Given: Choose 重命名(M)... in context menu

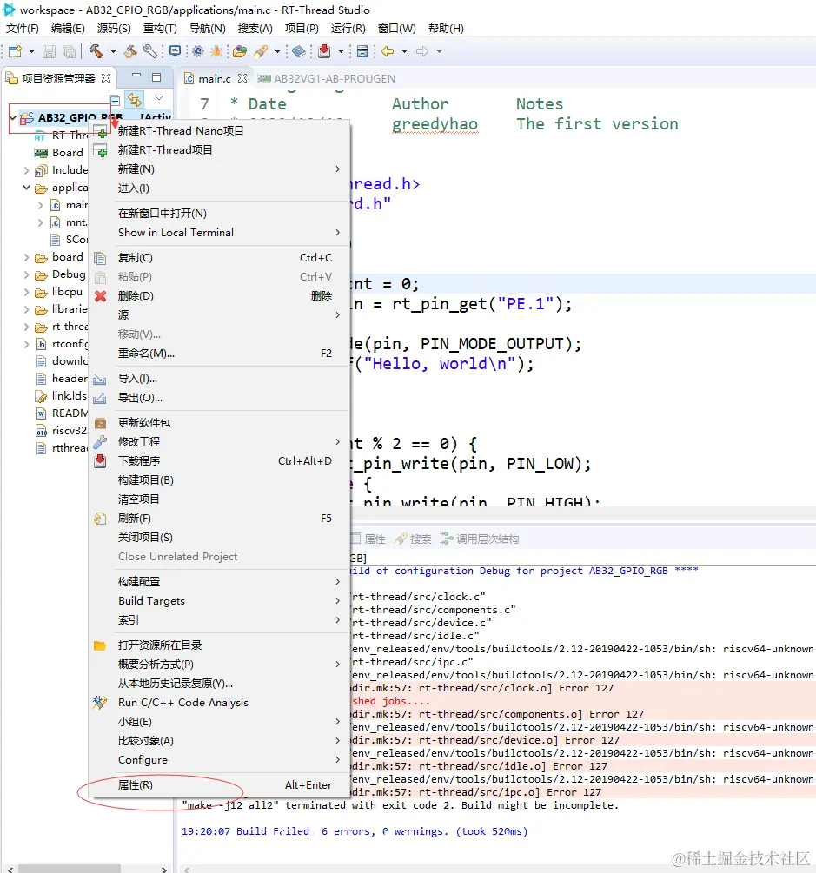Looking at the screenshot, I should coord(220,354).
